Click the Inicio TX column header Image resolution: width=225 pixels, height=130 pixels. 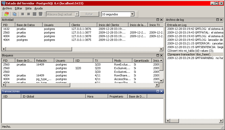pos(156,25)
